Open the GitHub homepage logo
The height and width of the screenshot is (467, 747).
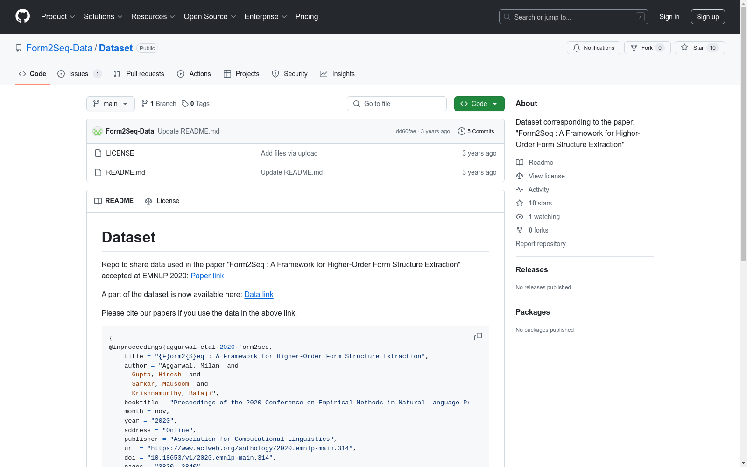point(22,16)
